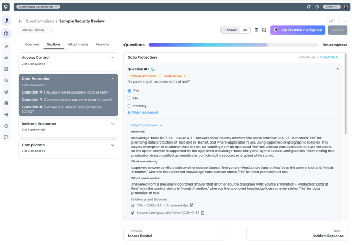
Task: Open the Answer status filter dropdown
Action: click(36, 30)
